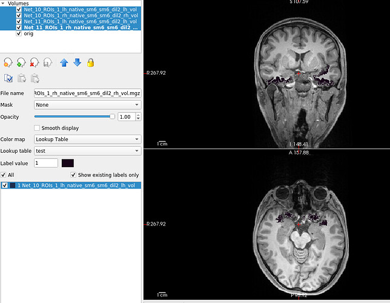Open the Lookup table dropdown set to test
This screenshot has height=303, width=390.
(88, 151)
